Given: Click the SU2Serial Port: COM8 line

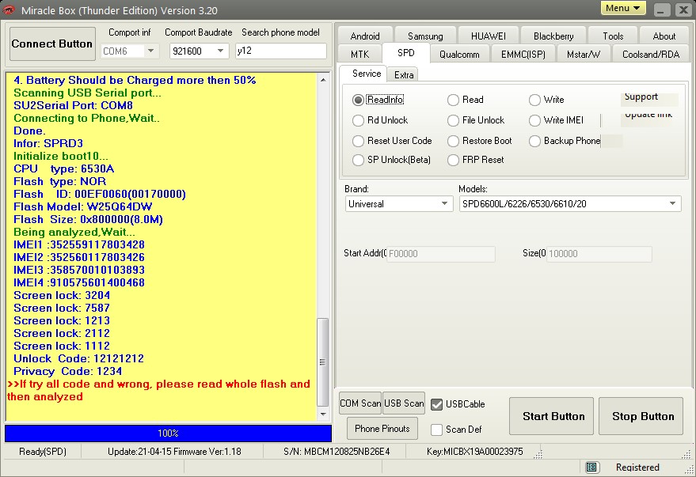Looking at the screenshot, I should [x=73, y=105].
